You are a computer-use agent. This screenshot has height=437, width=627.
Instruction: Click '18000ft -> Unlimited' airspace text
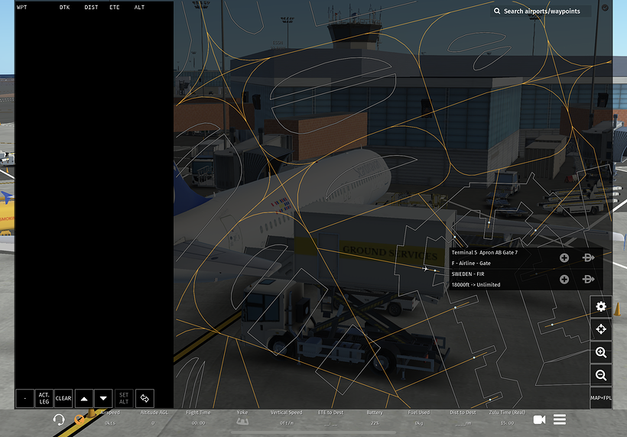coord(476,285)
